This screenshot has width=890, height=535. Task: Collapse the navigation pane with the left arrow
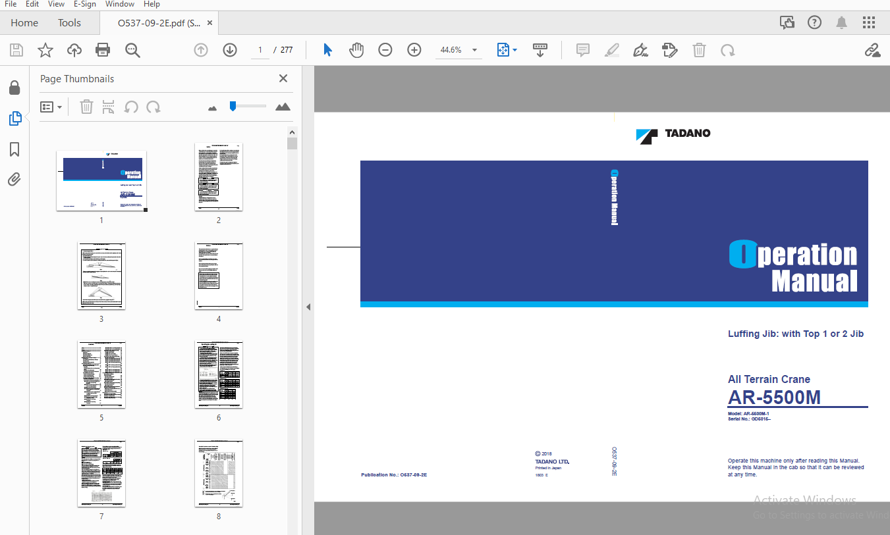(x=308, y=307)
